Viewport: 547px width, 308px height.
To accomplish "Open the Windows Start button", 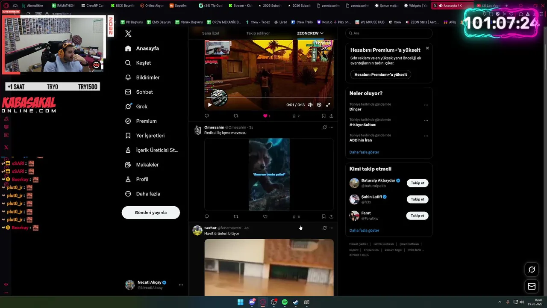I will click(240, 302).
